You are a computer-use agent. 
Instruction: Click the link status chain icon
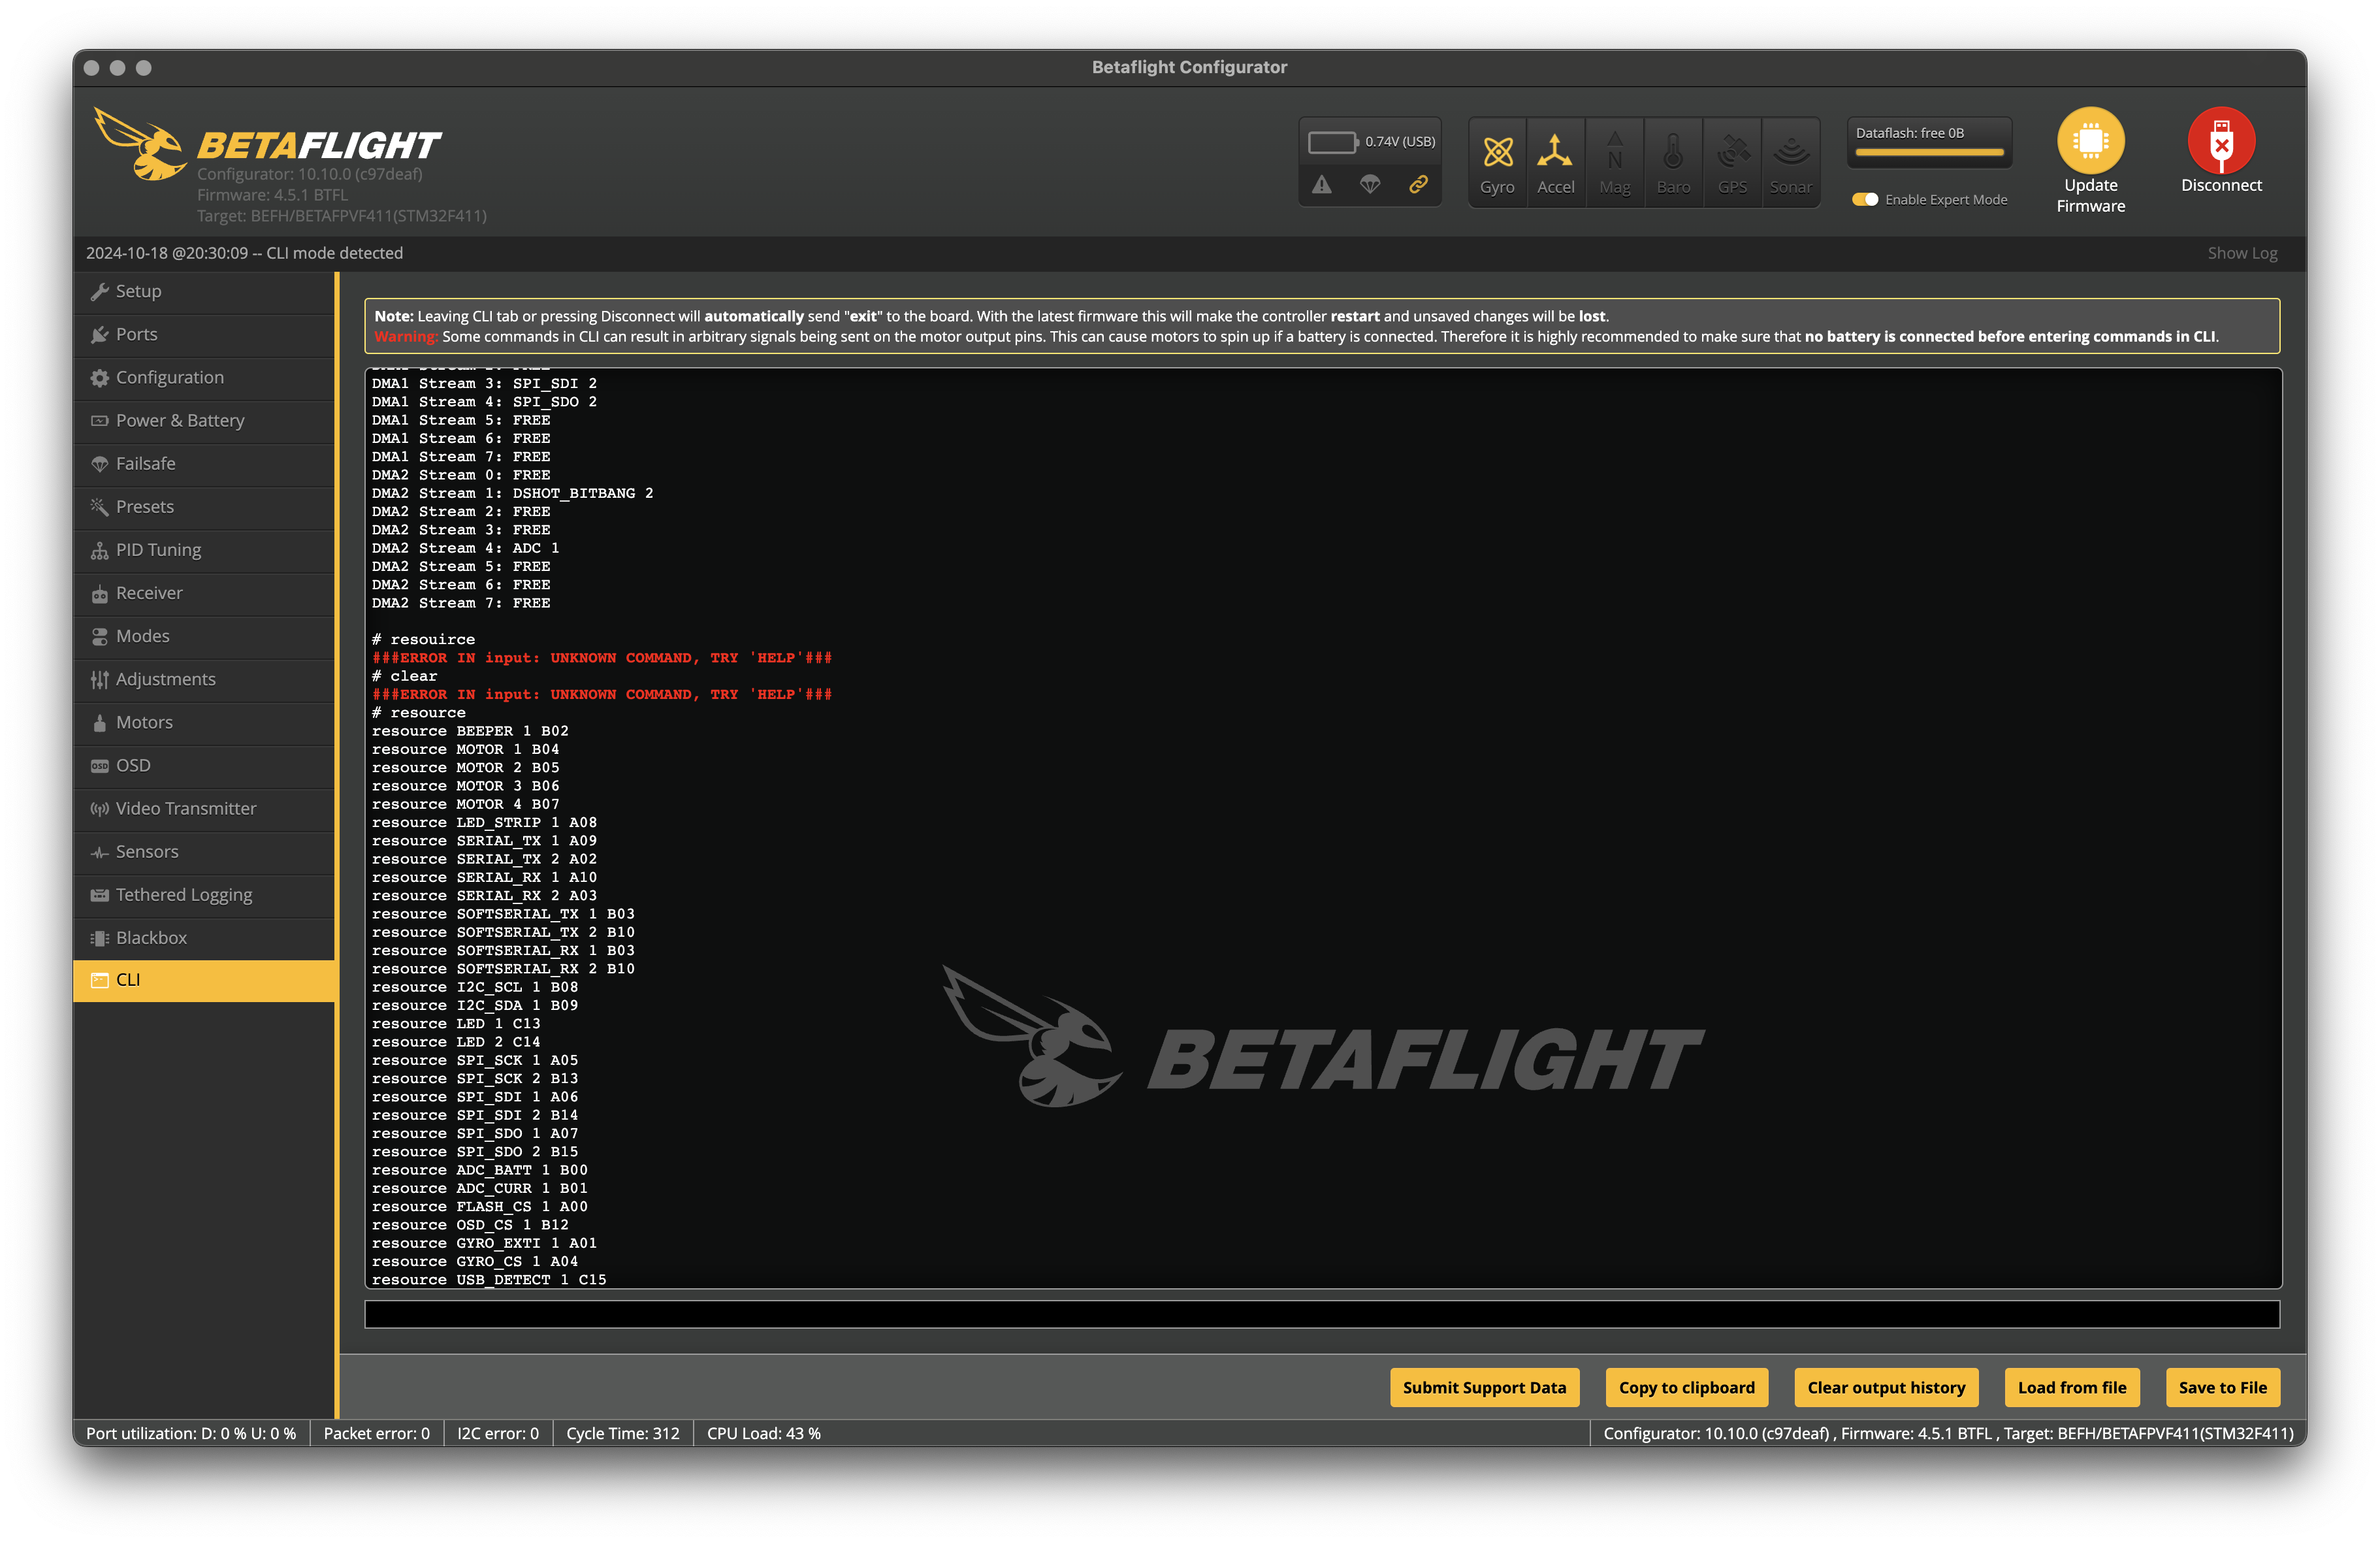tap(1418, 185)
